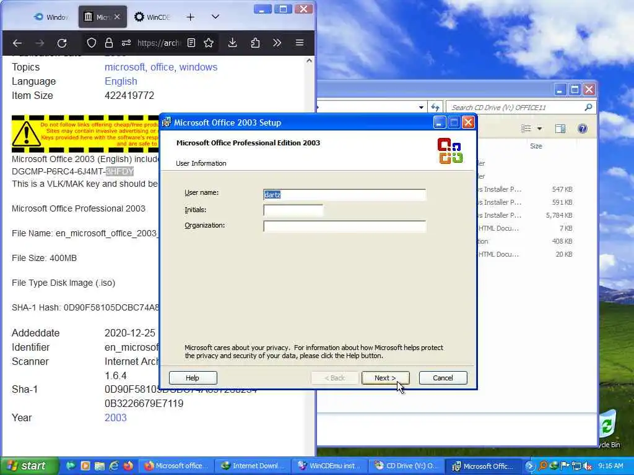The height and width of the screenshot is (475, 634).
Task: Open the 2003 year link
Action: point(116,417)
